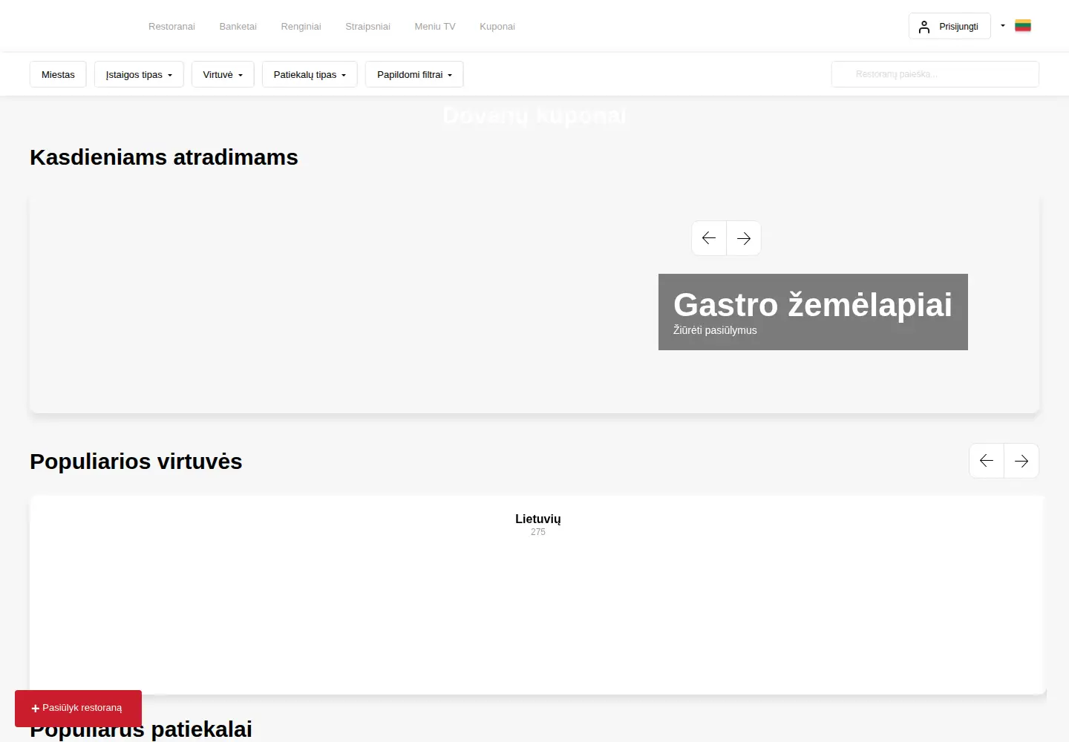1069x742 pixels.
Task: Open the language dropdown caret
Action: coord(1003,26)
